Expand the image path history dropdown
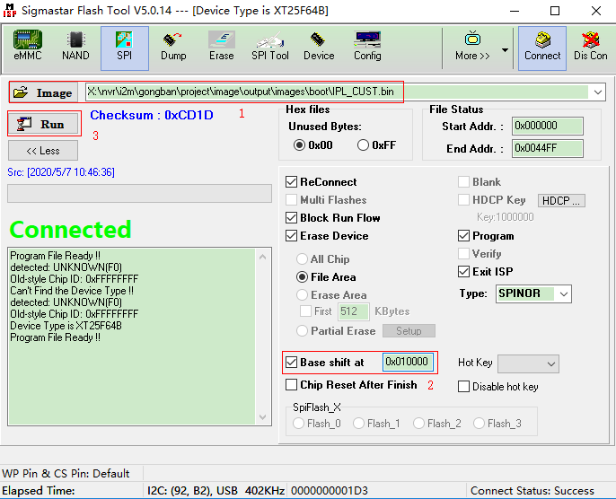The height and width of the screenshot is (499, 616). tap(597, 92)
